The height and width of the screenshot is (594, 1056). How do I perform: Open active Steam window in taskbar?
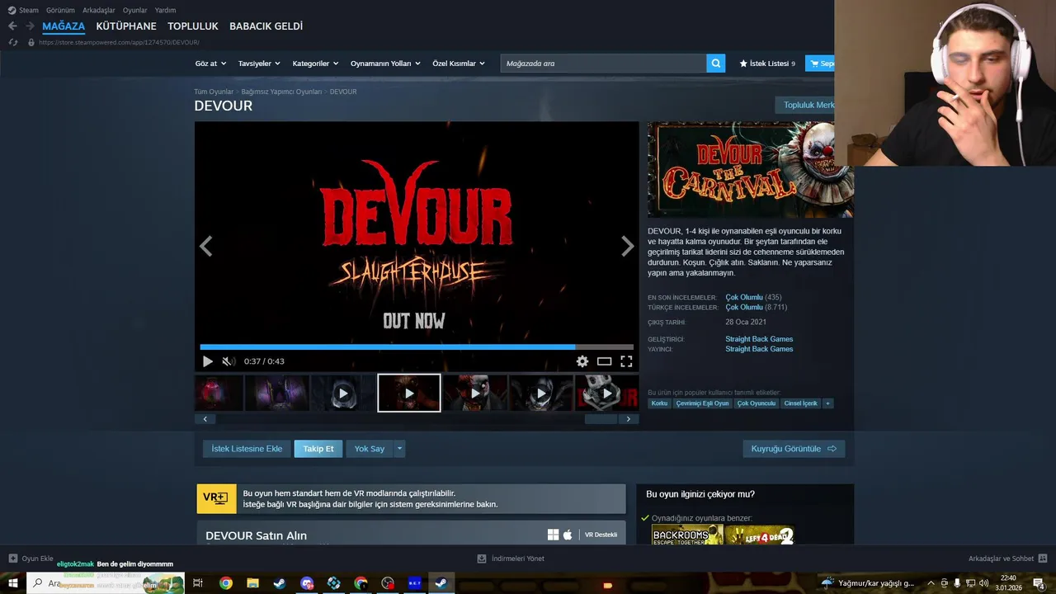click(x=441, y=583)
